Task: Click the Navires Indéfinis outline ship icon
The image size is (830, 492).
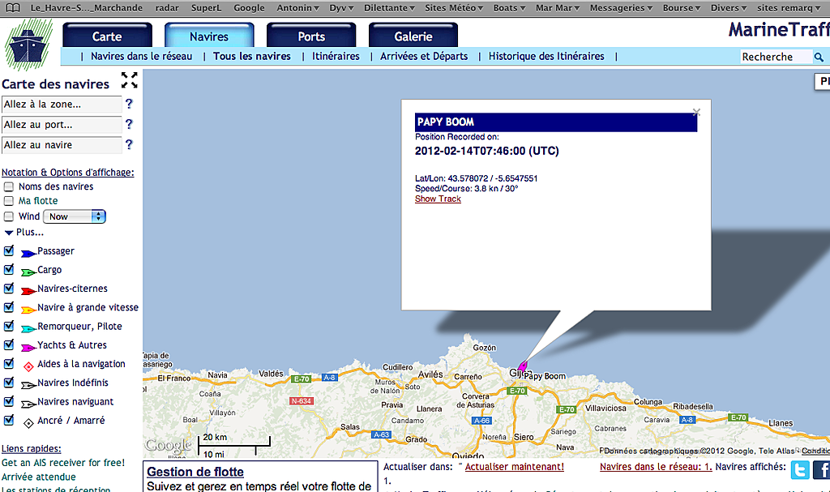Action: pyautogui.click(x=28, y=385)
